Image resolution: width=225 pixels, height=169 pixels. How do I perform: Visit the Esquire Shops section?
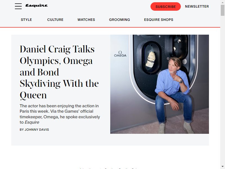[x=159, y=20]
